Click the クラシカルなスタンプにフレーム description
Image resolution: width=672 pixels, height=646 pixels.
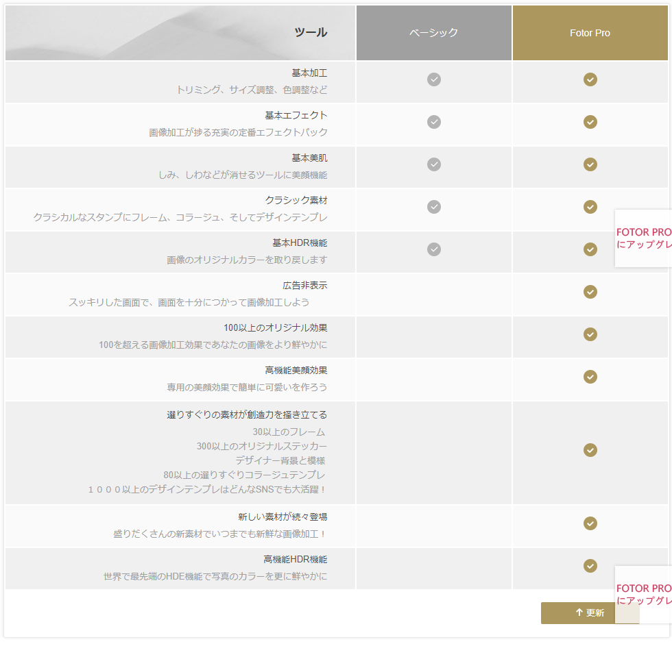(x=180, y=217)
